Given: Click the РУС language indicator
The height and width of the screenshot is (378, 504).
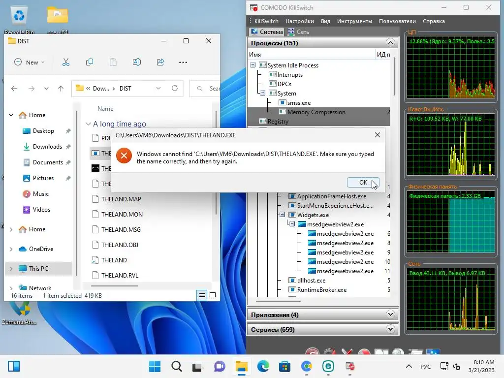Looking at the screenshot, I should [x=426, y=366].
